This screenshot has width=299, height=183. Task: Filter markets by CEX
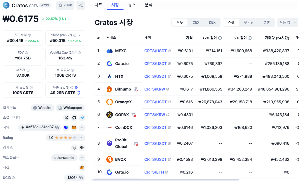click(x=196, y=22)
